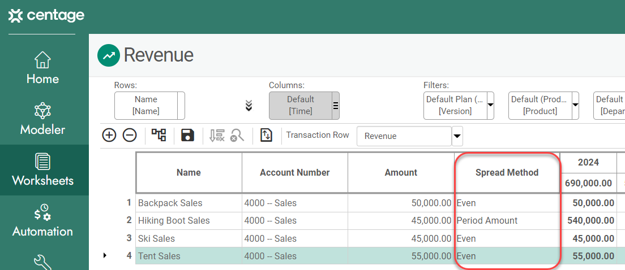The width and height of the screenshot is (625, 270).
Task: Click the Amount column header
Action: coord(401,173)
